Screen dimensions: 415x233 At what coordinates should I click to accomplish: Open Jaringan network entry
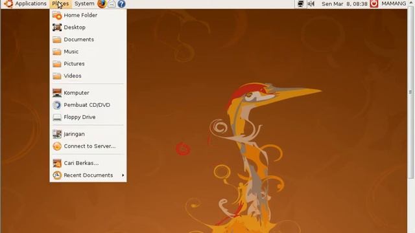[x=88, y=134]
